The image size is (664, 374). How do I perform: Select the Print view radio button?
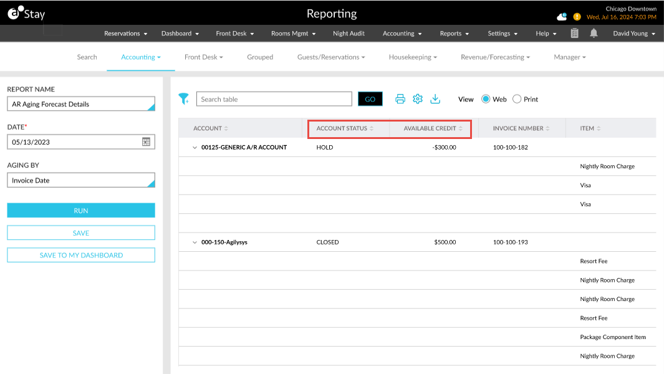[517, 99]
